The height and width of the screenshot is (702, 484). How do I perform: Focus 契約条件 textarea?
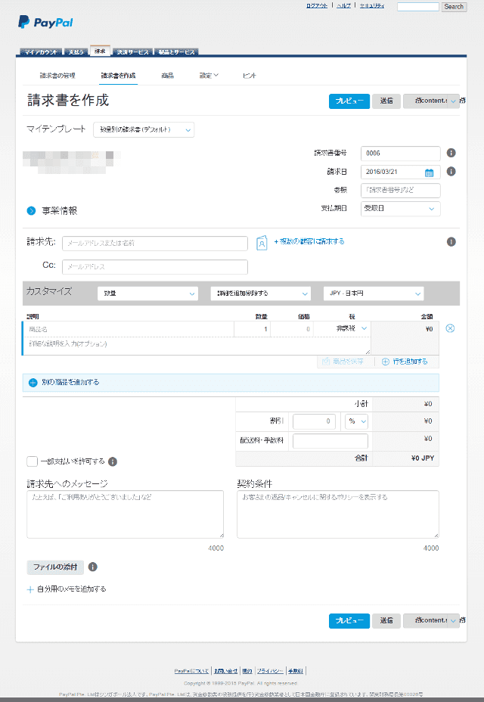(x=338, y=514)
